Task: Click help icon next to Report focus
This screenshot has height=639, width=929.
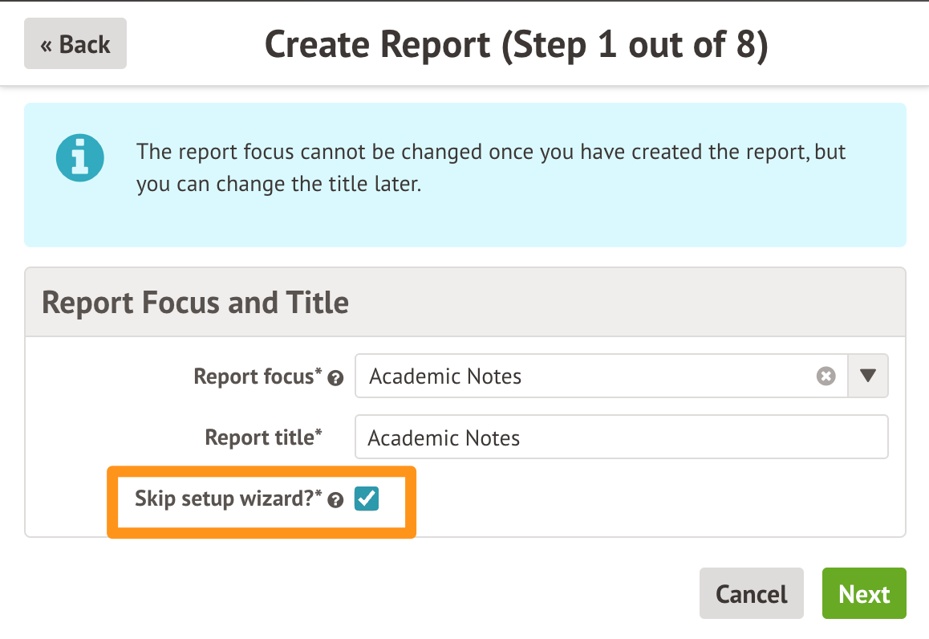Action: click(x=336, y=378)
